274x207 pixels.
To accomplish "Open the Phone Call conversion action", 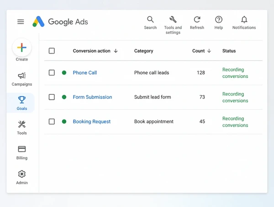I will click(85, 72).
